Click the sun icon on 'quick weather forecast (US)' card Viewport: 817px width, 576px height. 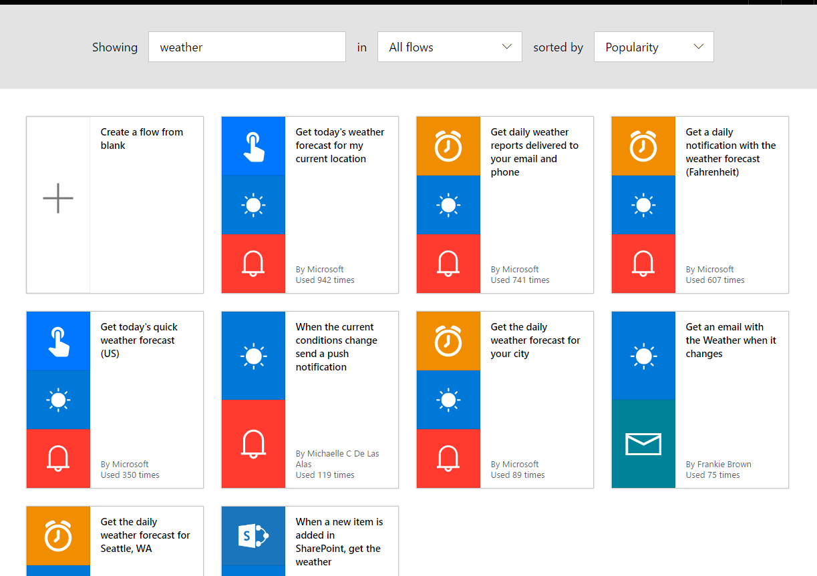click(x=58, y=400)
